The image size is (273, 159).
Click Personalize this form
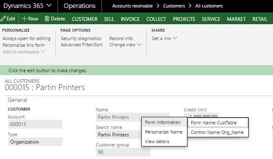point(23,45)
